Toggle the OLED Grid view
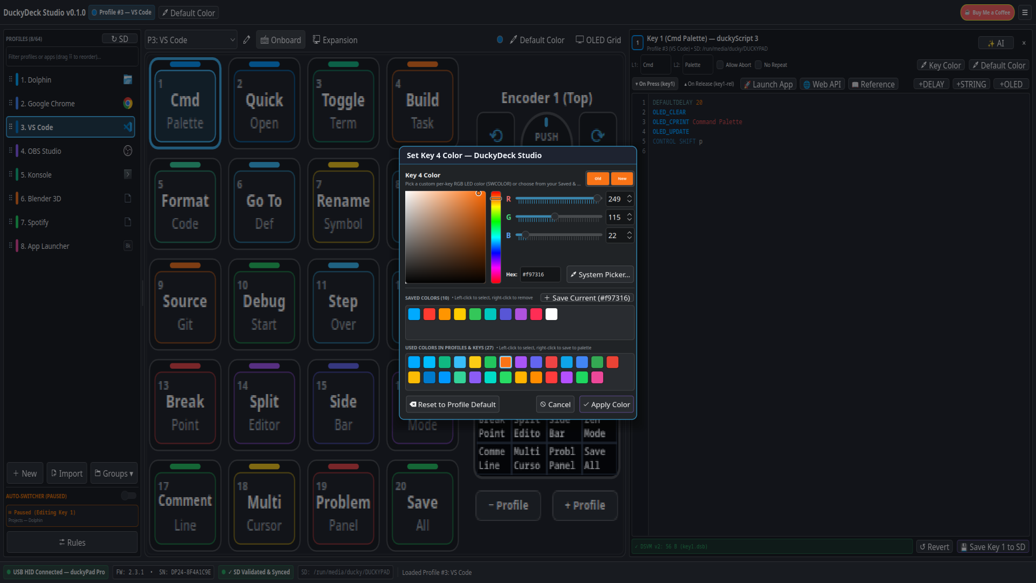1036x583 pixels. tap(598, 40)
